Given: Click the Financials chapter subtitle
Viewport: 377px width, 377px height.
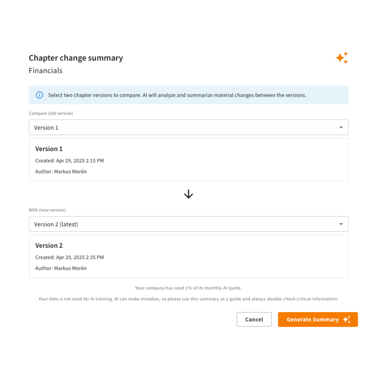Looking at the screenshot, I should (x=46, y=71).
